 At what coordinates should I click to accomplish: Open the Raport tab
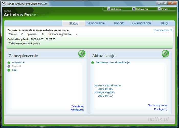click(119, 23)
